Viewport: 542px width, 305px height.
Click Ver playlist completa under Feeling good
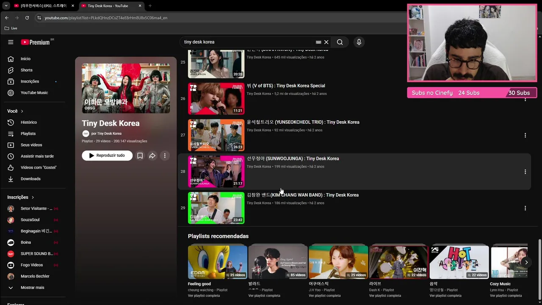[204, 296]
